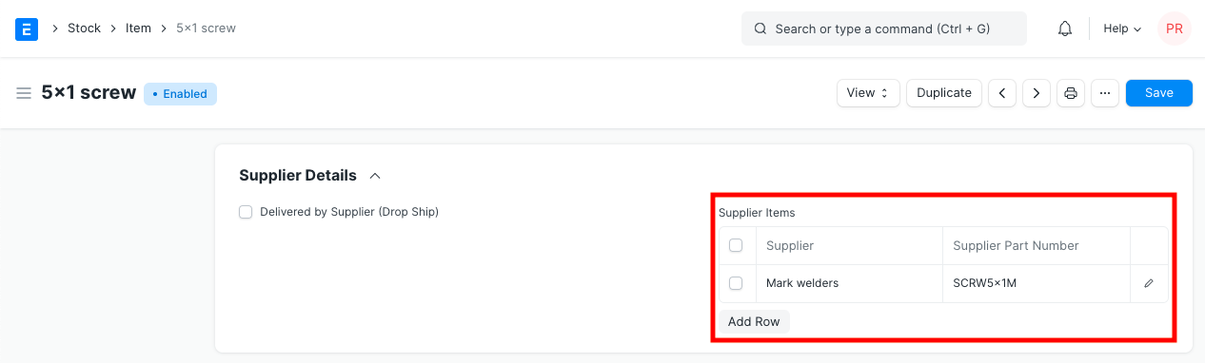The height and width of the screenshot is (363, 1205).
Task: Navigate to the Item breadcrumb
Action: tap(138, 29)
